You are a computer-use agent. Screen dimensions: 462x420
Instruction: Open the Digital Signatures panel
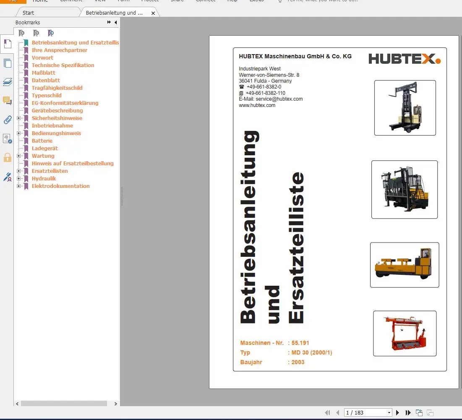(x=7, y=139)
